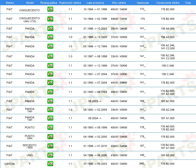Select the 'UNO' model cell
Image resolution: width=196 pixels, height=168 pixels.
point(30,155)
